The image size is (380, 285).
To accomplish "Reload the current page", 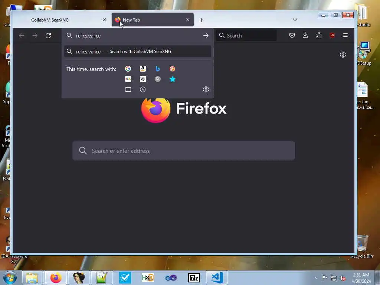I will pos(48,36).
